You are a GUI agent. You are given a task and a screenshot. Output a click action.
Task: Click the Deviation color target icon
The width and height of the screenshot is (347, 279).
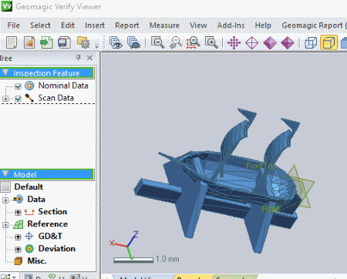click(x=29, y=249)
